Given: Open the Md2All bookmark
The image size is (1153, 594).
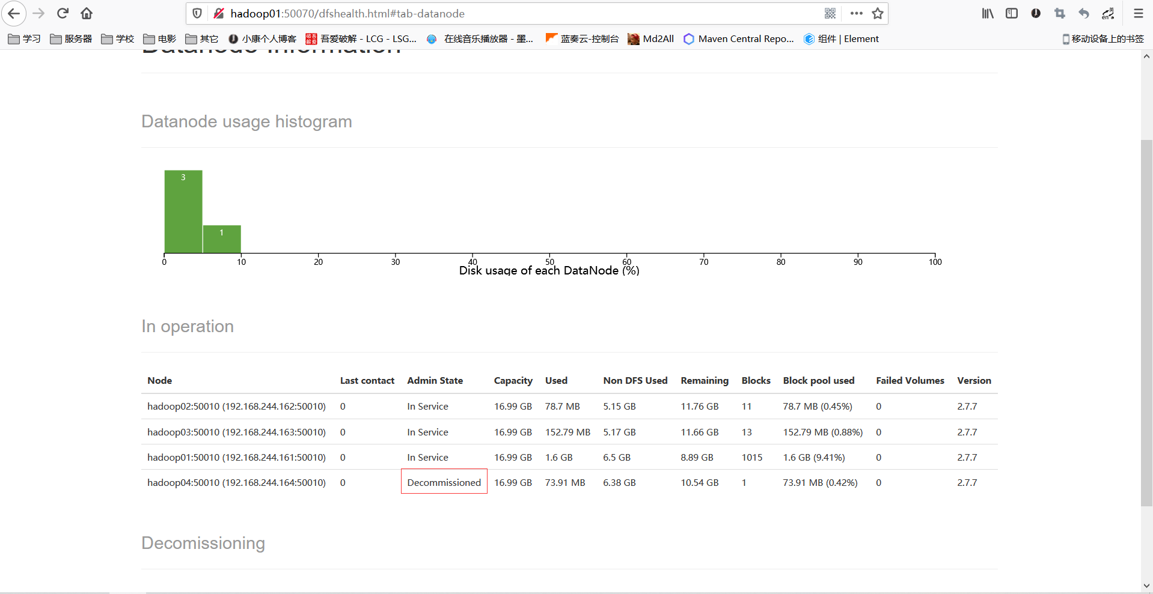Looking at the screenshot, I should pos(650,38).
